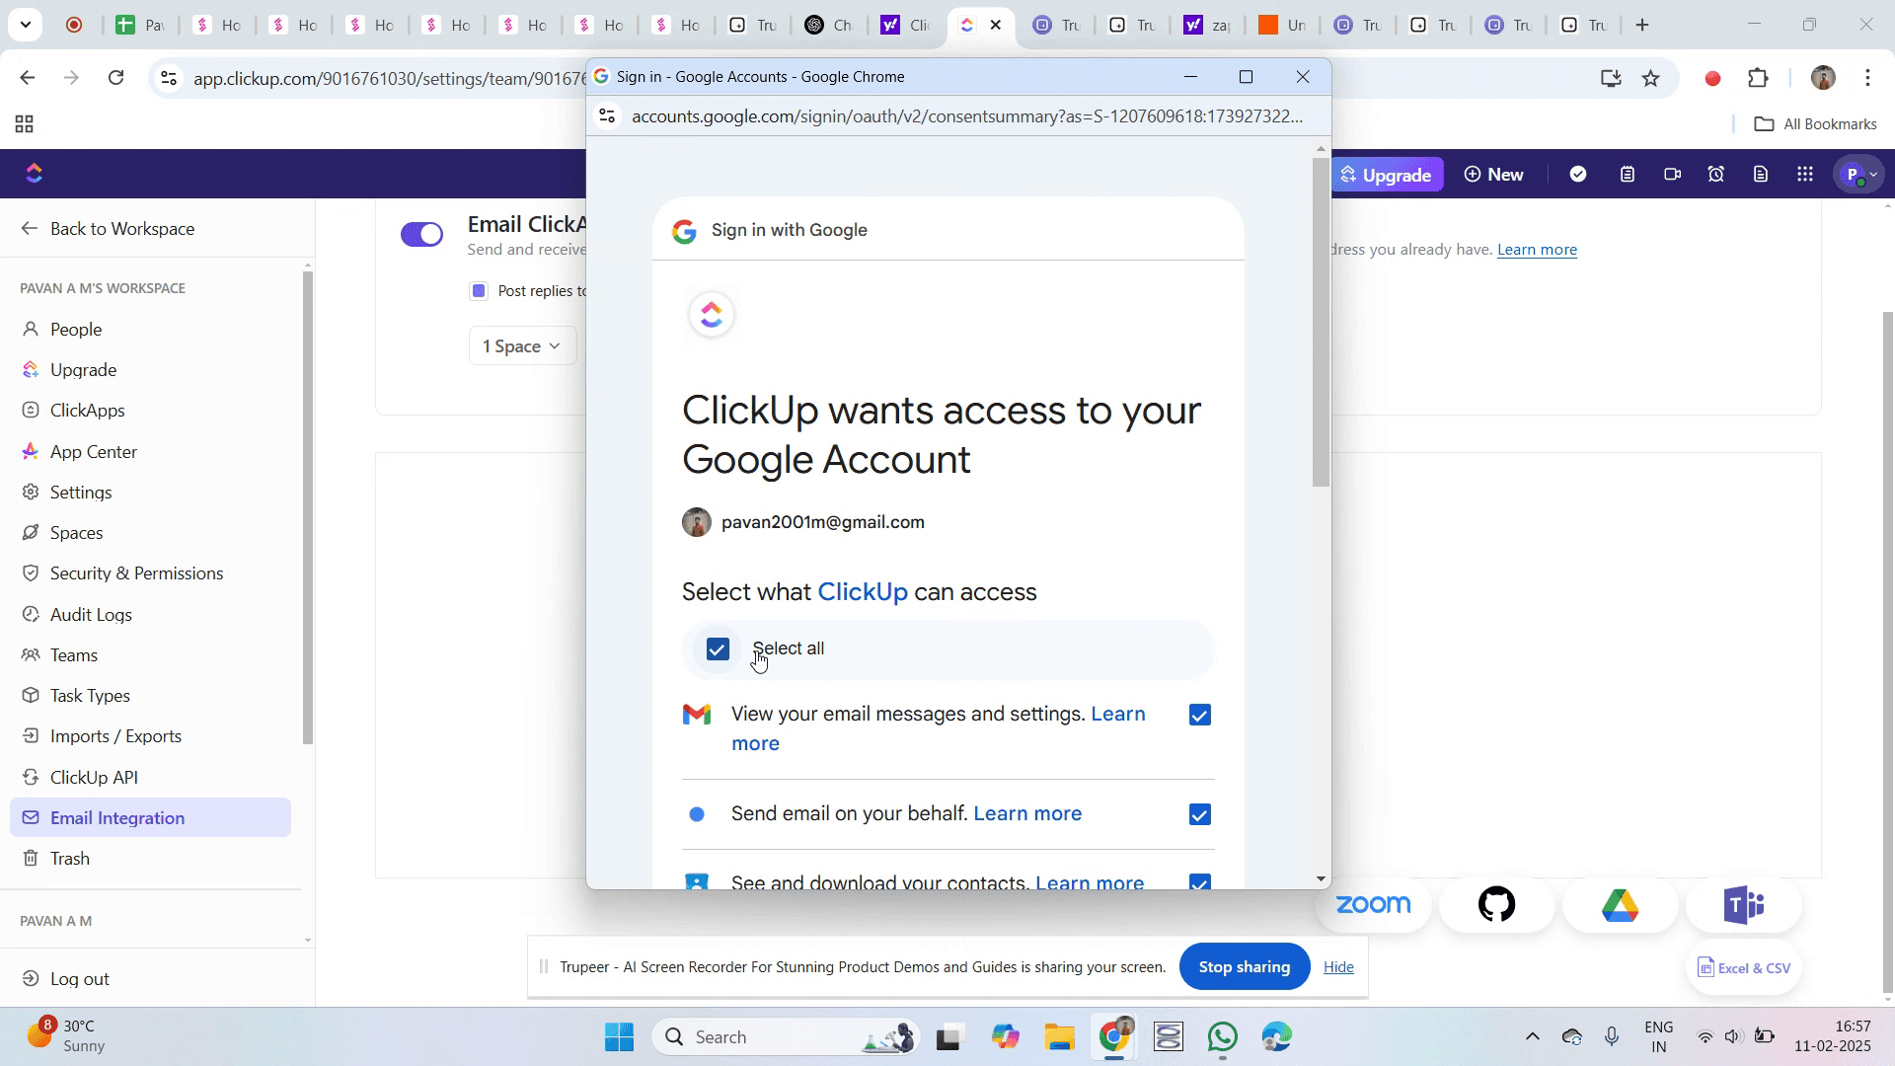The image size is (1895, 1066).
Task: Expand the 1 Space dropdown
Action: tap(522, 346)
